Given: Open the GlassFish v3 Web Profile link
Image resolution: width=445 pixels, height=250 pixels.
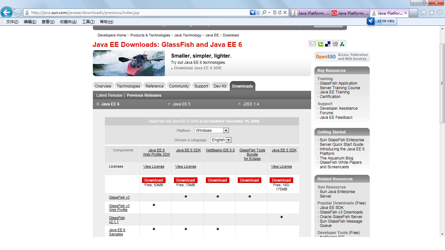Looking at the screenshot, I should 119,208.
